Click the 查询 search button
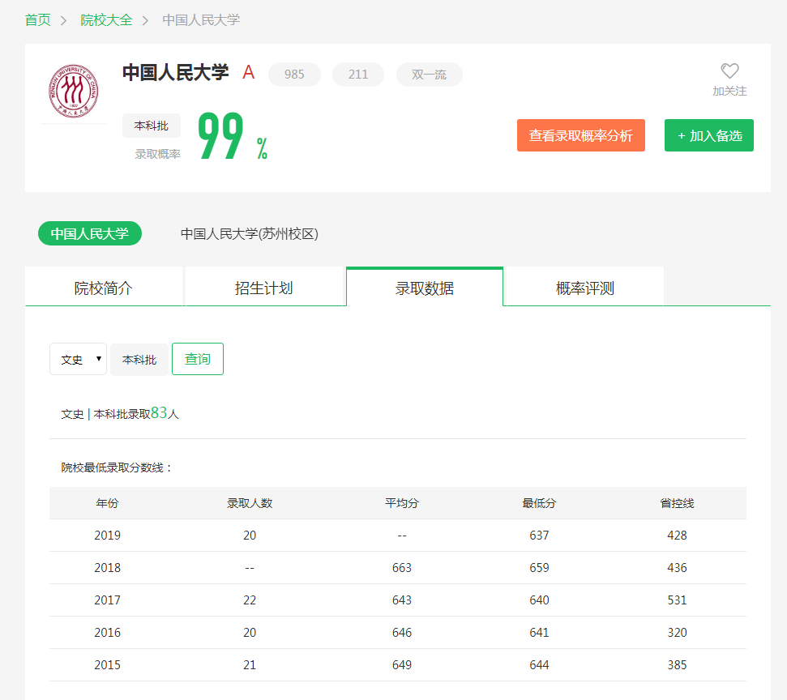 tap(197, 359)
